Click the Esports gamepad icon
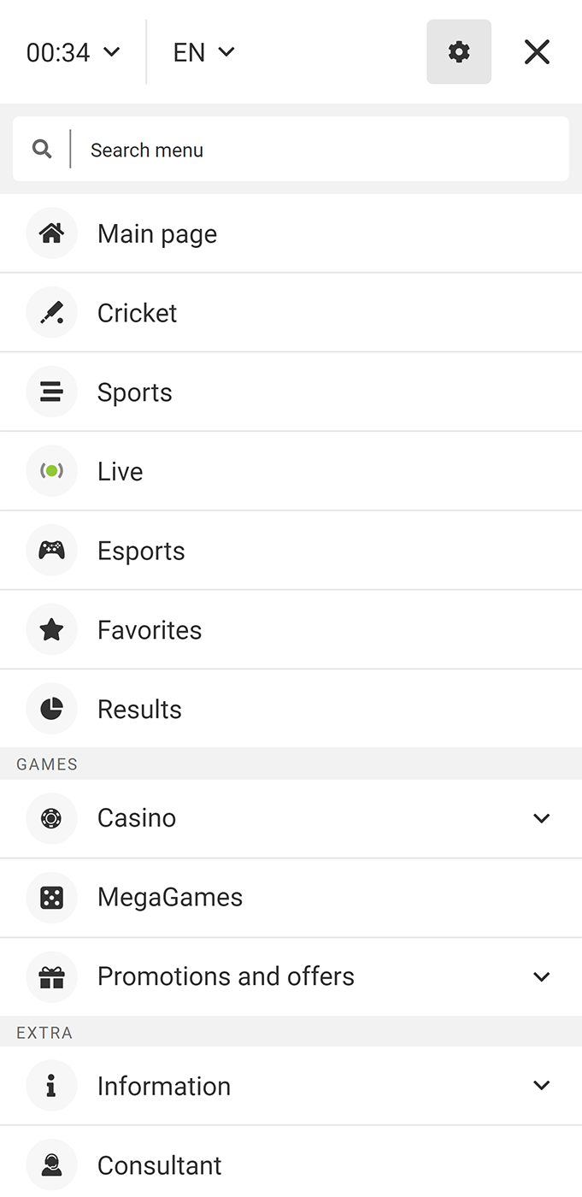This screenshot has width=582, height=1197. 51,551
